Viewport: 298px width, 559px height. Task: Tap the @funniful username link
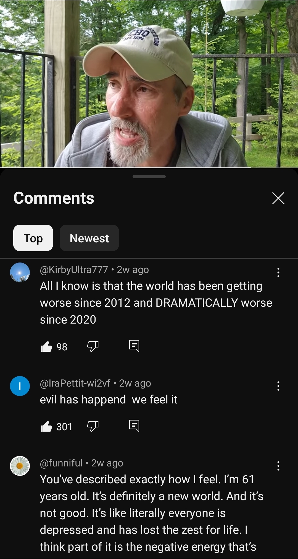61,463
